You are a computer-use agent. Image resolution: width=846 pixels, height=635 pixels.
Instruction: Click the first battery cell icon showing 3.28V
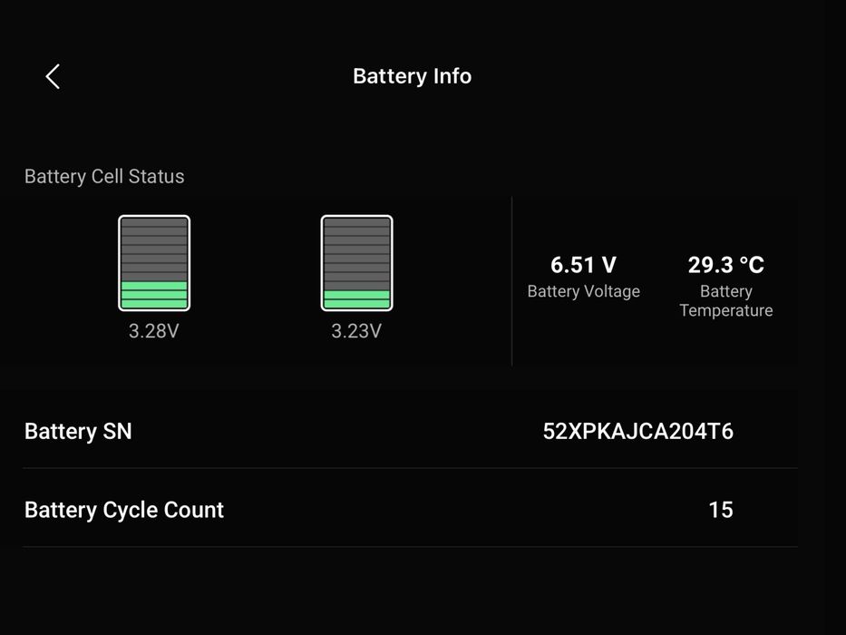point(154,263)
